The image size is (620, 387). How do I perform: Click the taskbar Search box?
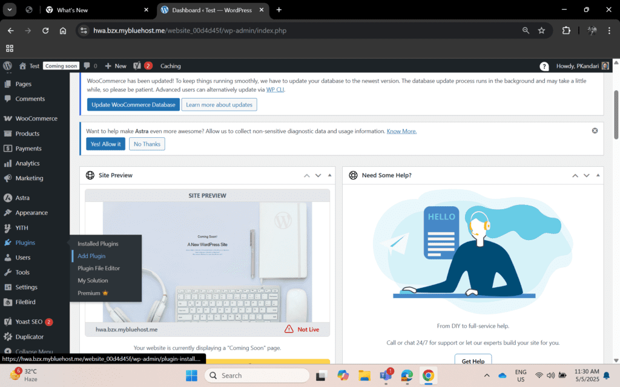(257, 376)
